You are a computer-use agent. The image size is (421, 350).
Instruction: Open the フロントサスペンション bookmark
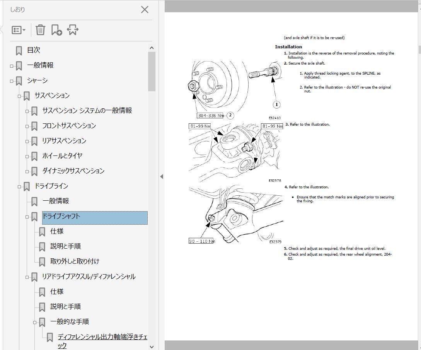(69, 125)
